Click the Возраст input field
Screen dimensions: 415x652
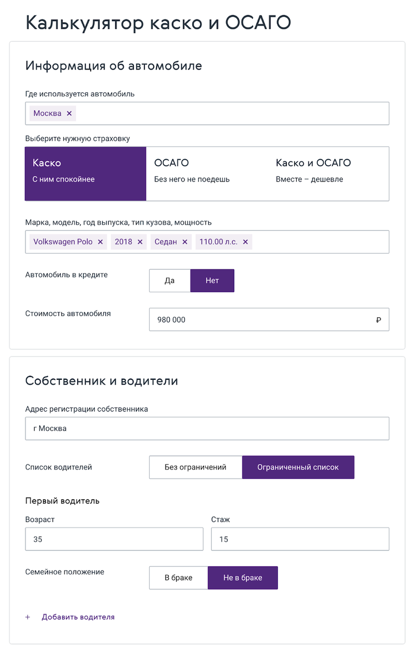pyautogui.click(x=114, y=539)
